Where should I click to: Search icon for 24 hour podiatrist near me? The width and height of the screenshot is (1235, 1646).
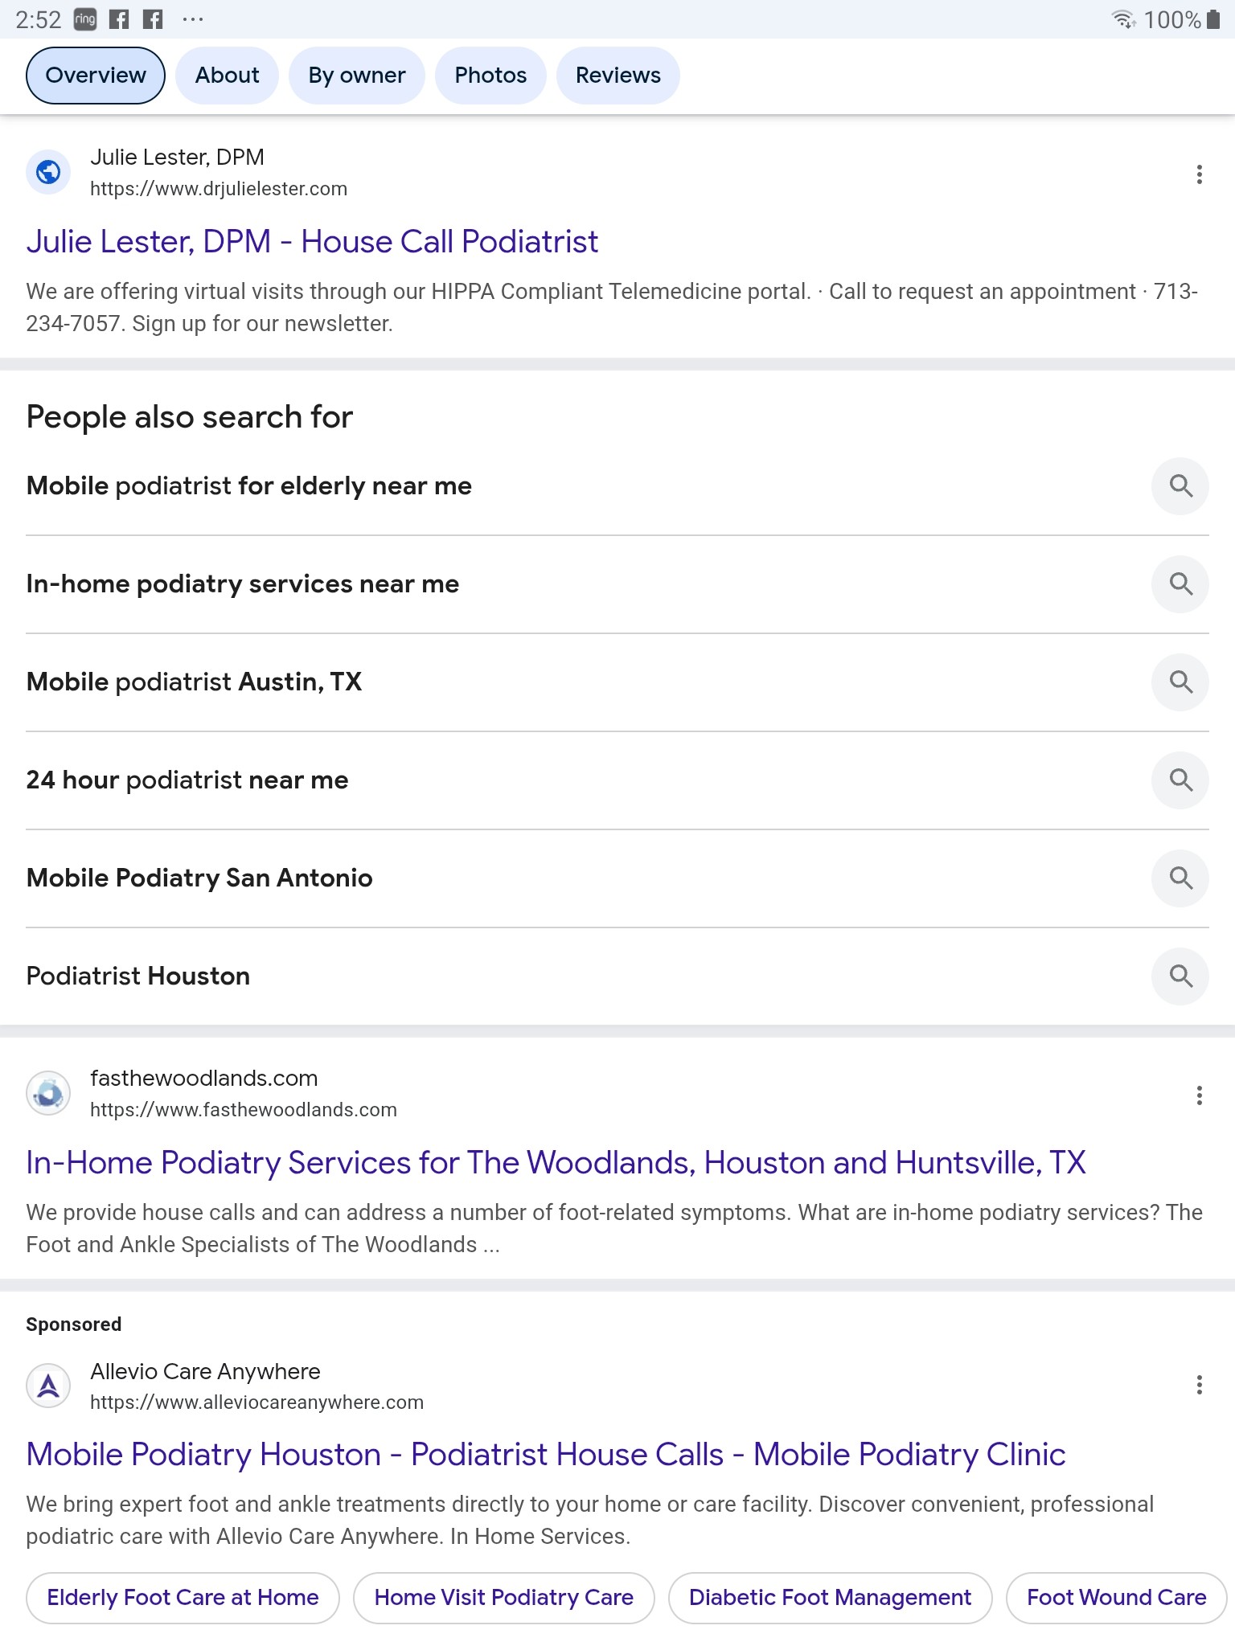(1180, 780)
